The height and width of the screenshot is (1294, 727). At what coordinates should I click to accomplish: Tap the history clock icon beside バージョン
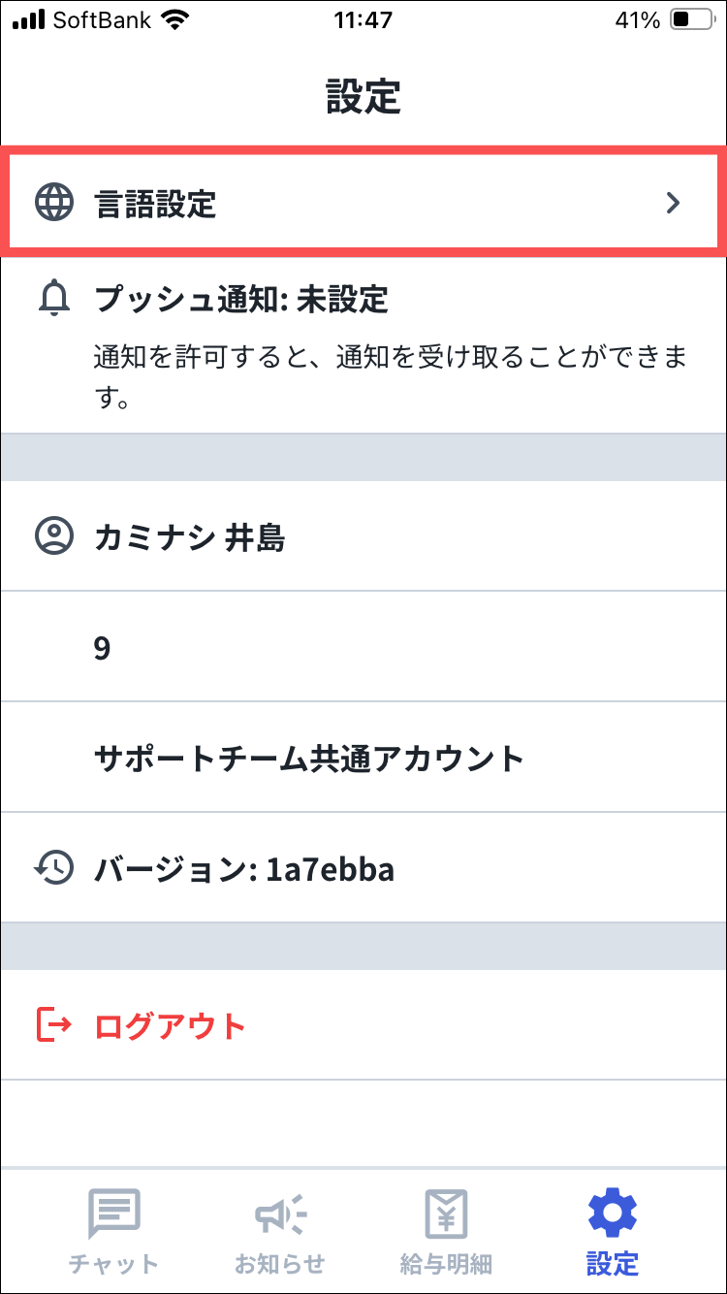click(x=54, y=868)
